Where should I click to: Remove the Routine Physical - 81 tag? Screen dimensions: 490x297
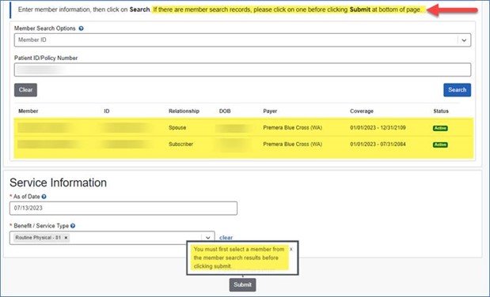(x=66, y=238)
